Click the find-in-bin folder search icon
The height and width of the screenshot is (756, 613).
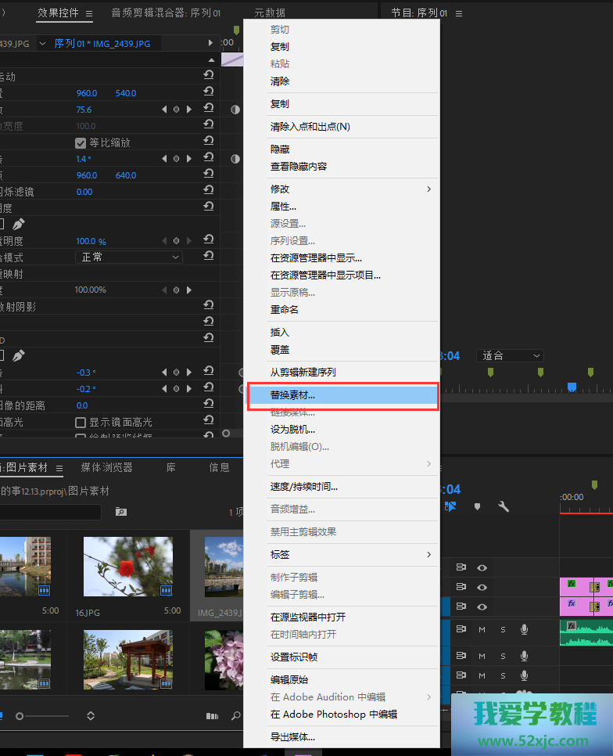coord(120,511)
